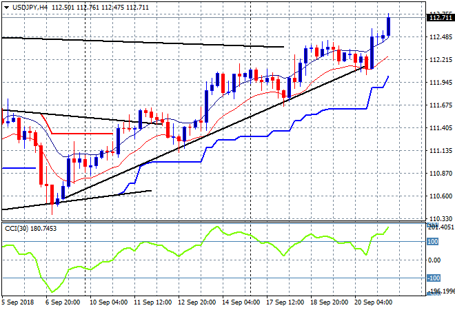Viewport: 455px width, 310px height.
Task: Select the rising black trendline on the chart
Action: [214, 132]
